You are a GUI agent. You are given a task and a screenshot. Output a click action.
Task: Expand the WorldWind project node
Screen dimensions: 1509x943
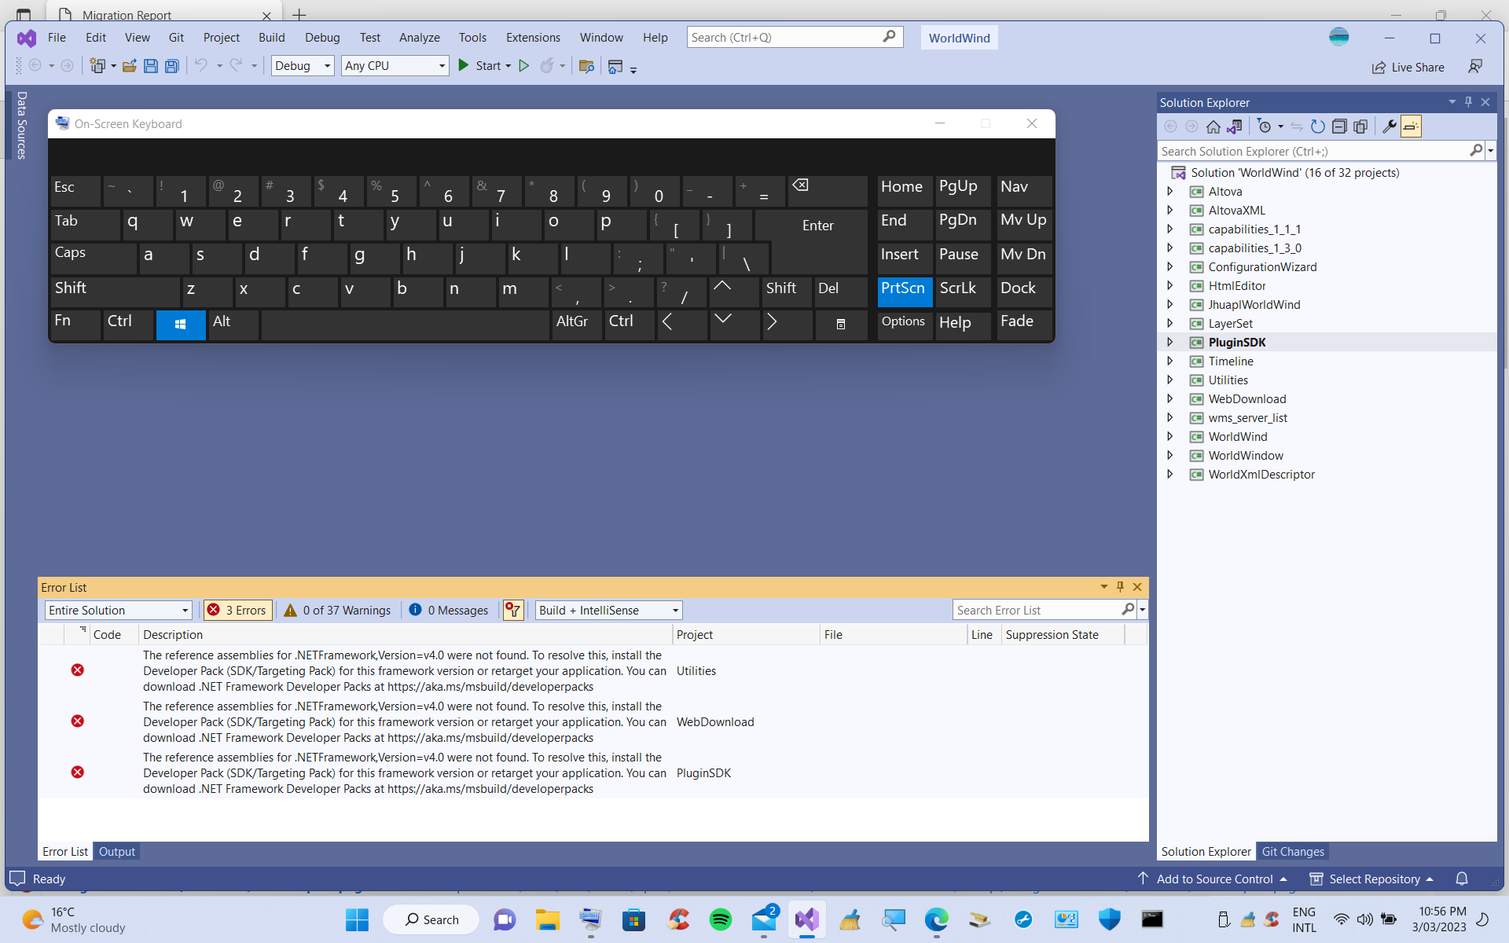pos(1169,436)
